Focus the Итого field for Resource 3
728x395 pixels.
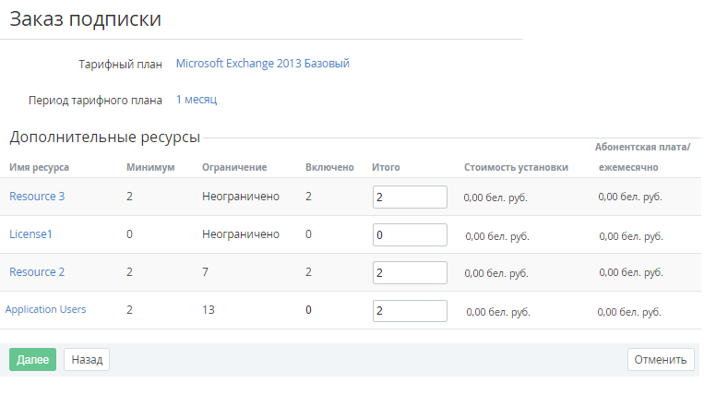click(410, 197)
